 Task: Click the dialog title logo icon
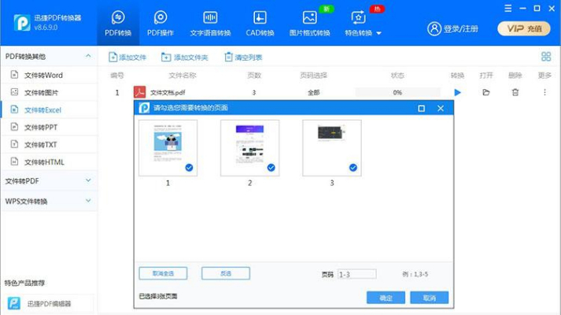(144, 108)
